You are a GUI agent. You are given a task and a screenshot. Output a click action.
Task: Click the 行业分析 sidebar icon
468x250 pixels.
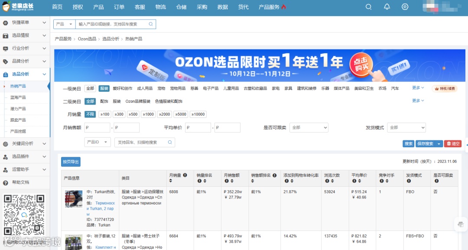click(x=5, y=49)
